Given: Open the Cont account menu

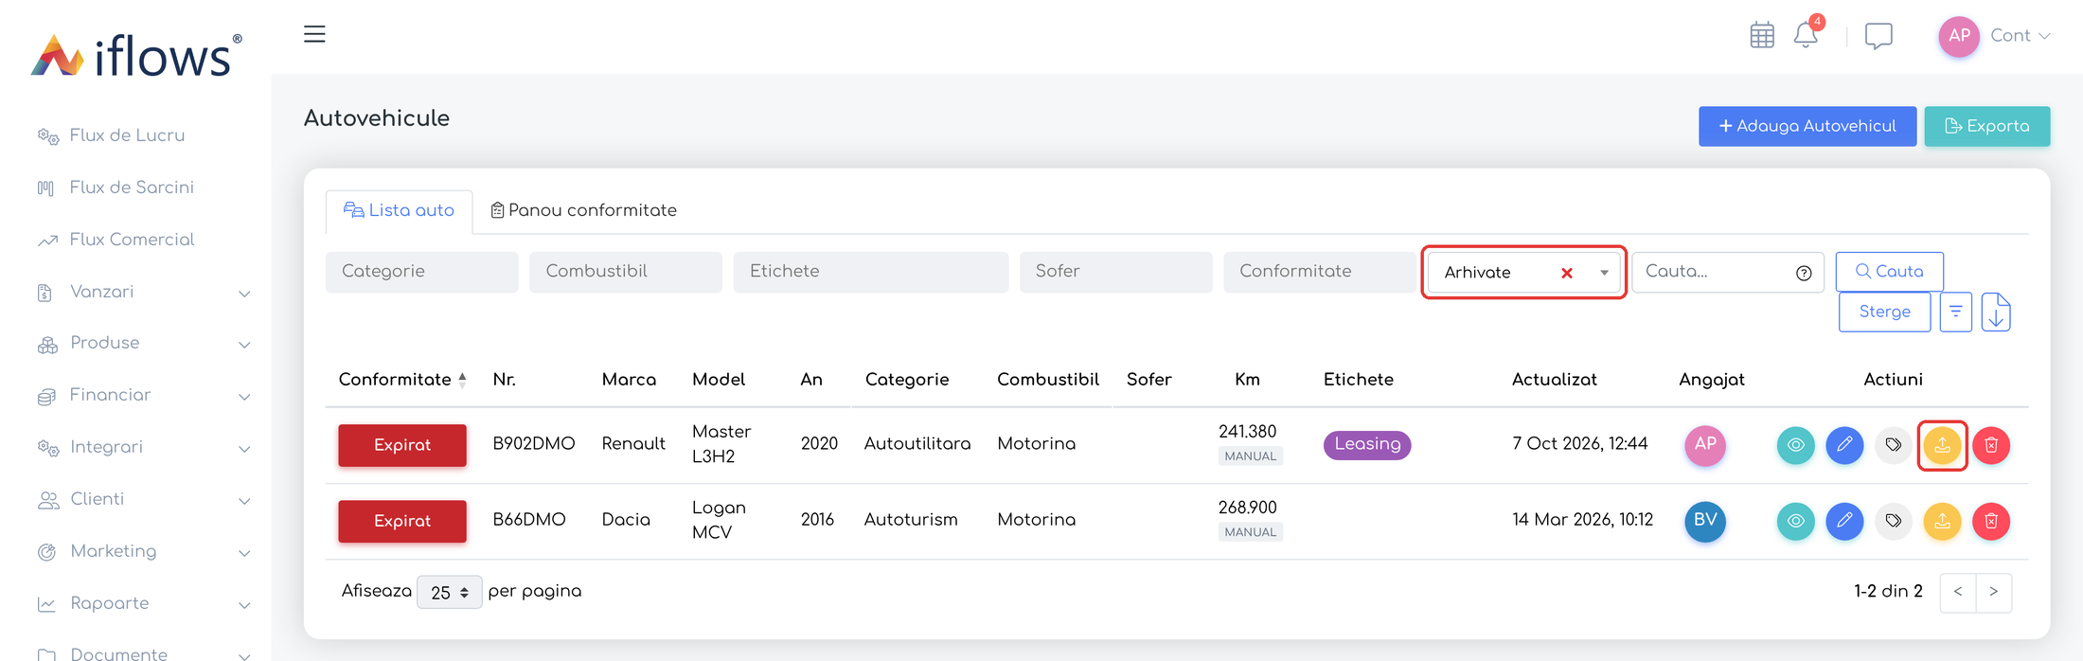Looking at the screenshot, I should (1995, 36).
